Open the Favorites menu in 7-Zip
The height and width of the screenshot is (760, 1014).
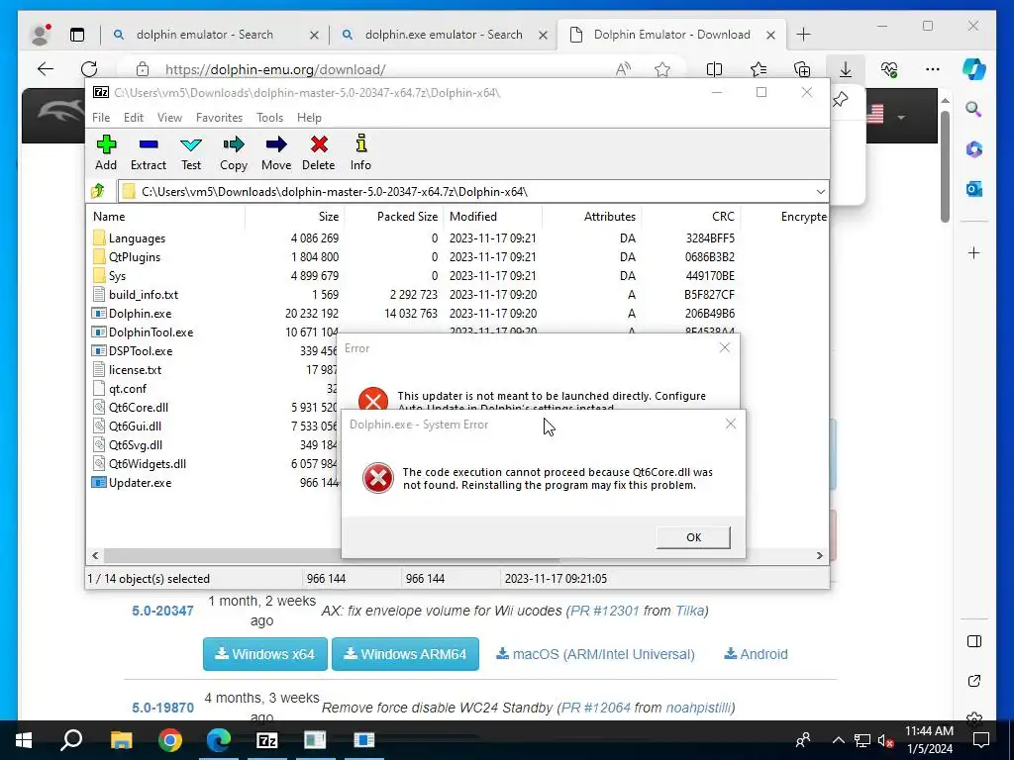[219, 118]
